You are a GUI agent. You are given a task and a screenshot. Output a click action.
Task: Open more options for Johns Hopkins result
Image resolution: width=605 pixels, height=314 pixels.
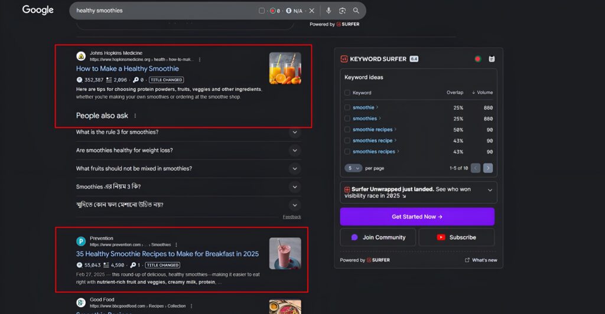pos(200,60)
